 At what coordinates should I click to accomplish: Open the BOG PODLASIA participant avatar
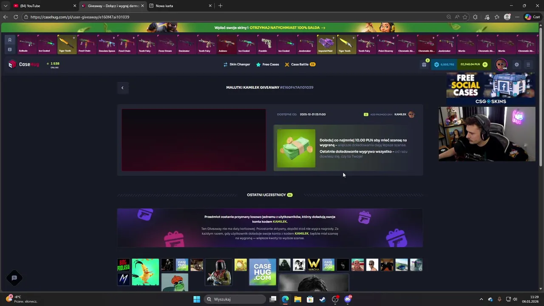124,265
